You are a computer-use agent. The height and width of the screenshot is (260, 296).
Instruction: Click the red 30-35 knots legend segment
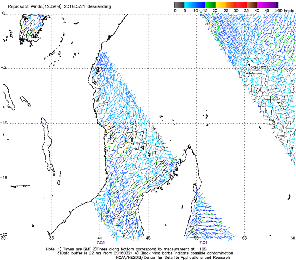[242, 5]
